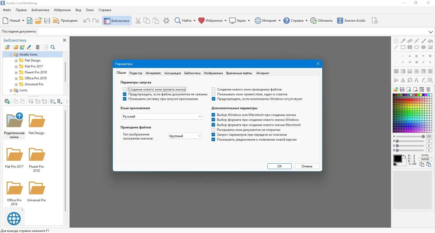This screenshot has width=435, height=233.
Task: Switch to the Редактор tab
Action: 136,73
